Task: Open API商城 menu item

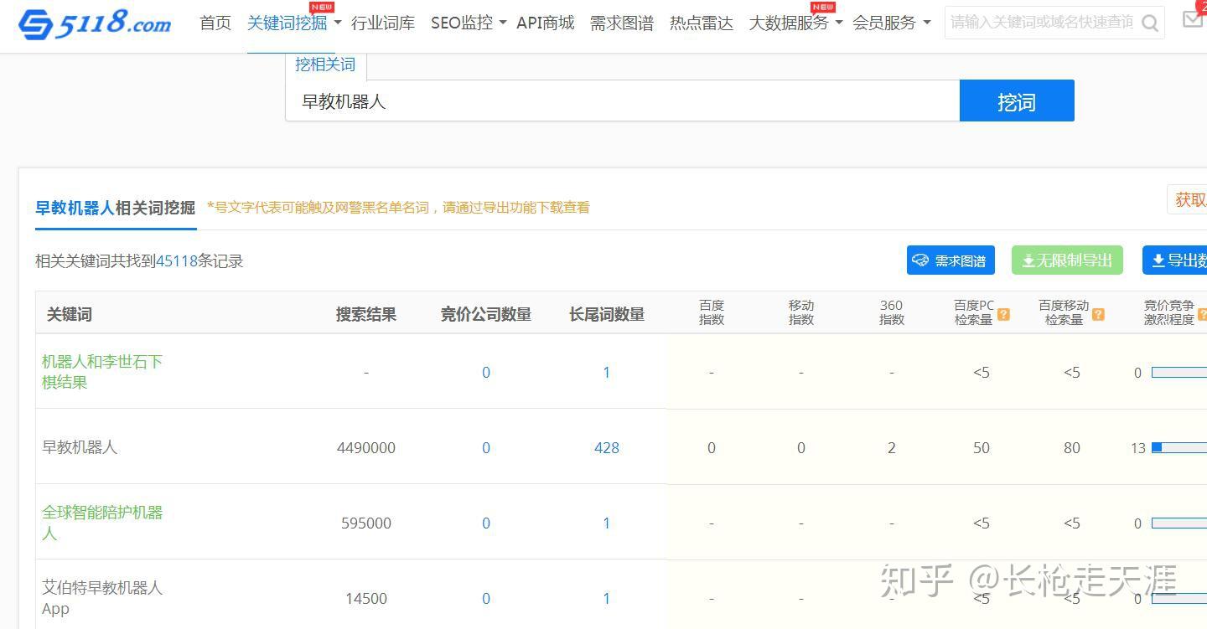Action: [546, 23]
